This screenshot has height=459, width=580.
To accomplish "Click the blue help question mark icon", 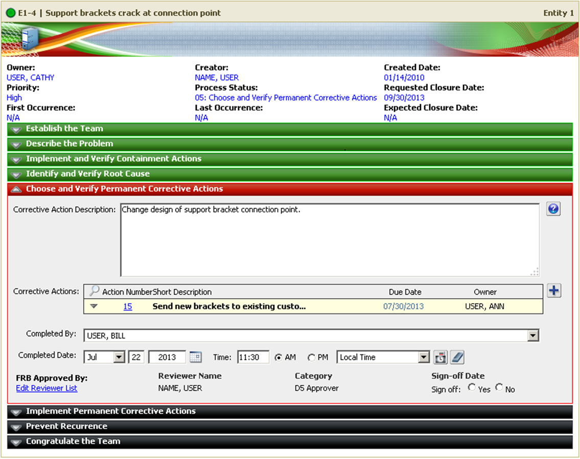I will pyautogui.click(x=553, y=209).
